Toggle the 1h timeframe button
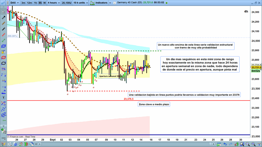 (x=35, y=3)
